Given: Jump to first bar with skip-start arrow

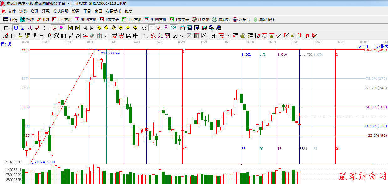Looking at the screenshot, I should tap(70, 28).
